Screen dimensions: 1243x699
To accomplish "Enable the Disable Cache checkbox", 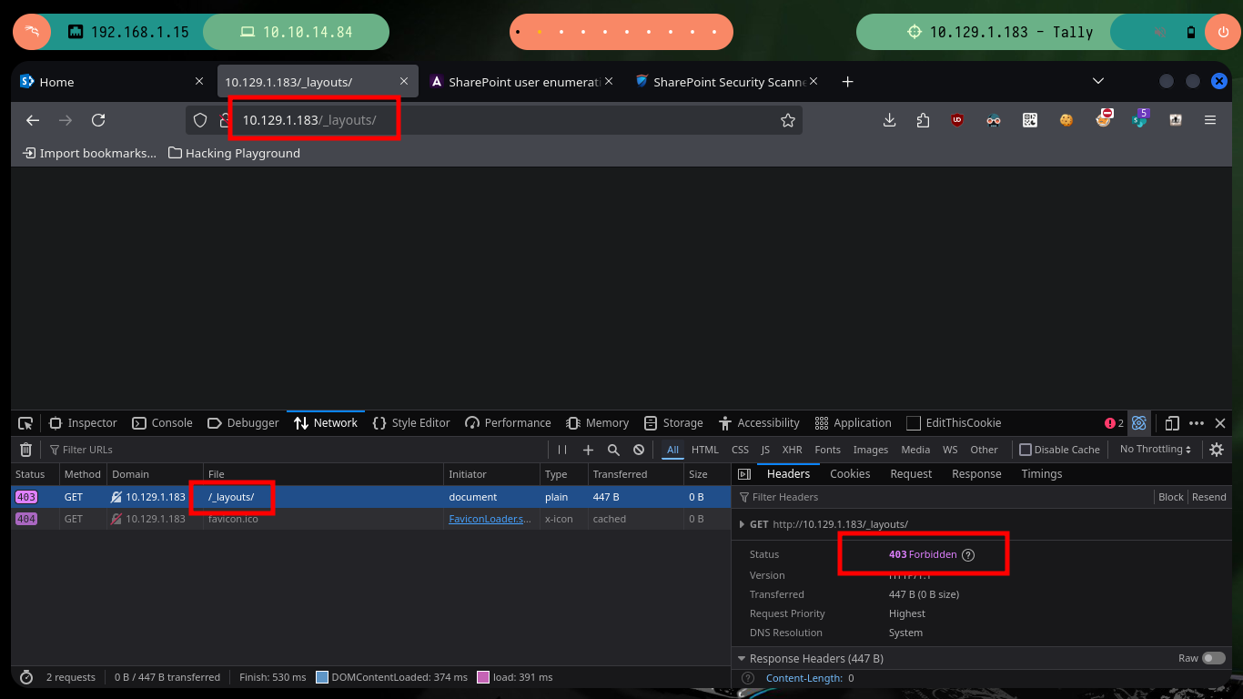I will point(1026,450).
